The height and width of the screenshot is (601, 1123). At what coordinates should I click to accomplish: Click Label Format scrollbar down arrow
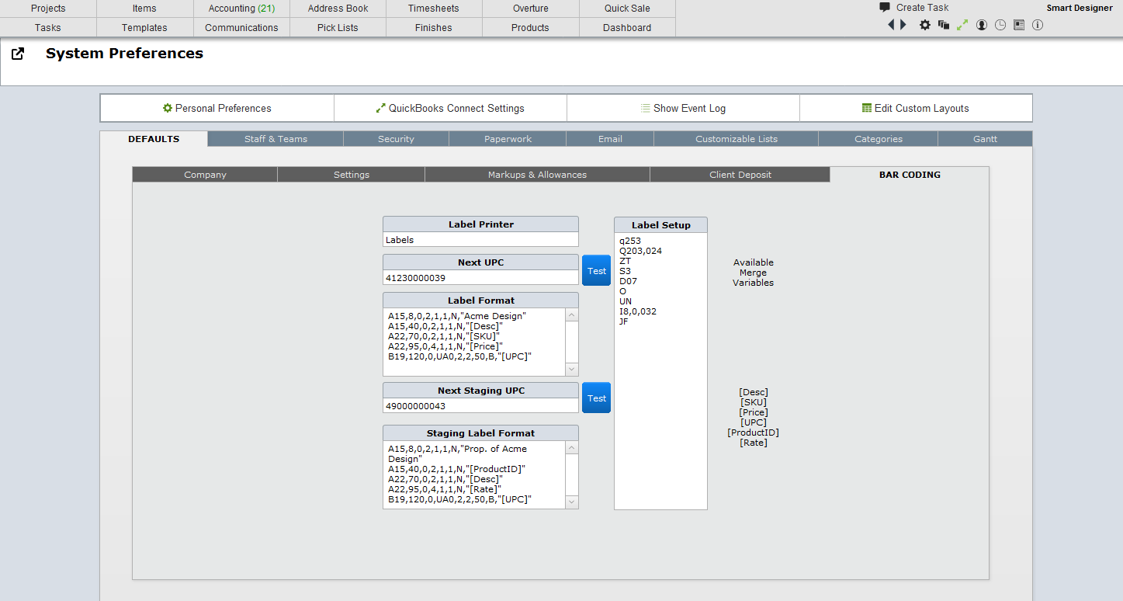[x=572, y=370]
